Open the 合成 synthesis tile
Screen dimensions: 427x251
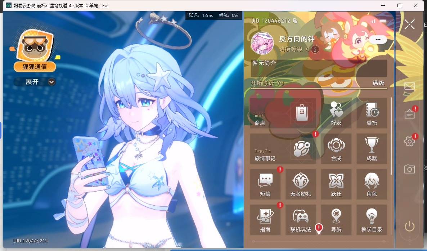(336, 148)
